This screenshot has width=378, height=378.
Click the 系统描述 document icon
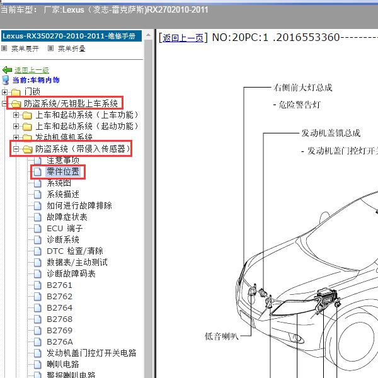[37, 194]
